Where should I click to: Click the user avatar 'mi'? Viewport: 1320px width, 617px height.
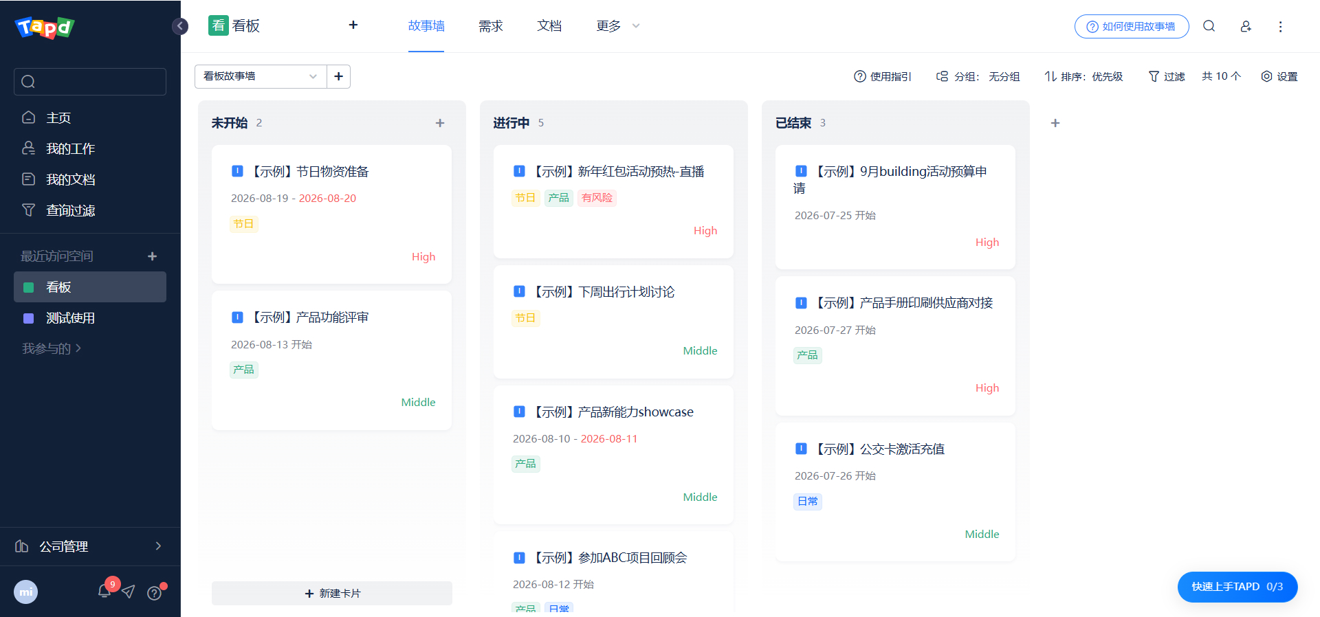tap(26, 592)
